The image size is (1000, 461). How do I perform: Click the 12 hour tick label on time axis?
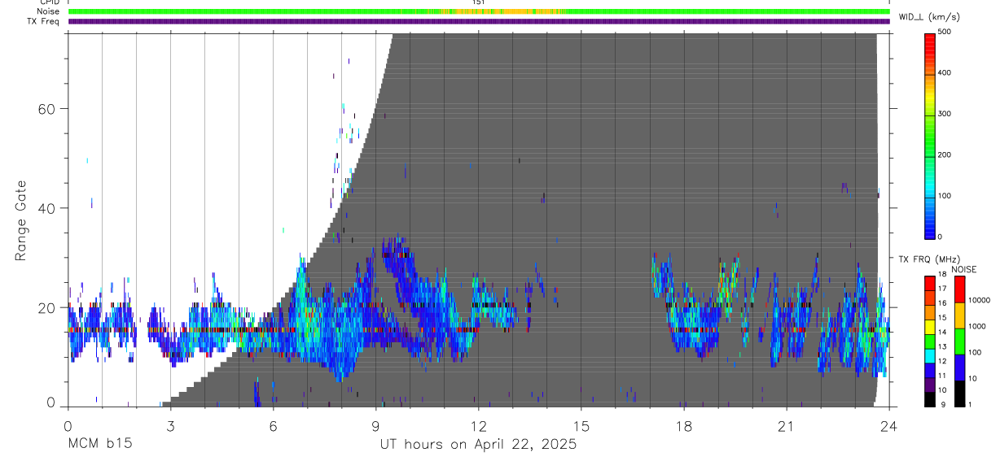[478, 425]
